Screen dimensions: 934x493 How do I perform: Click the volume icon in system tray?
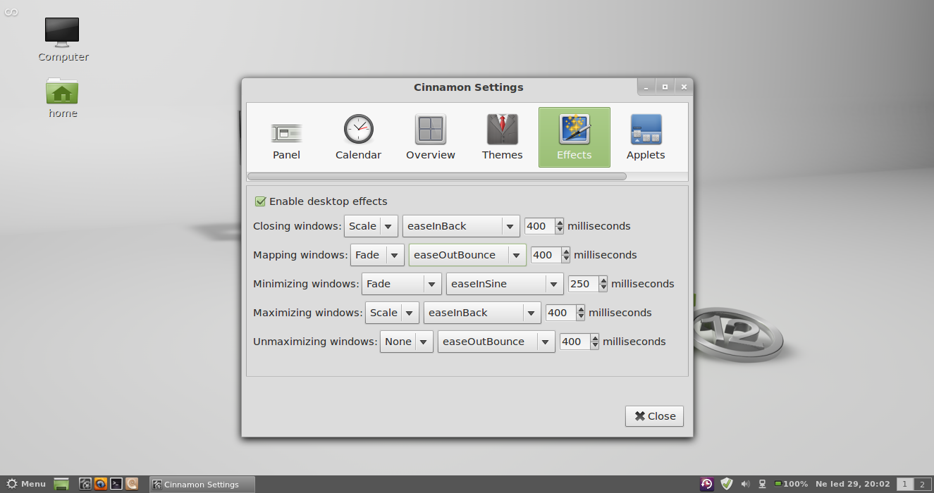pyautogui.click(x=746, y=484)
